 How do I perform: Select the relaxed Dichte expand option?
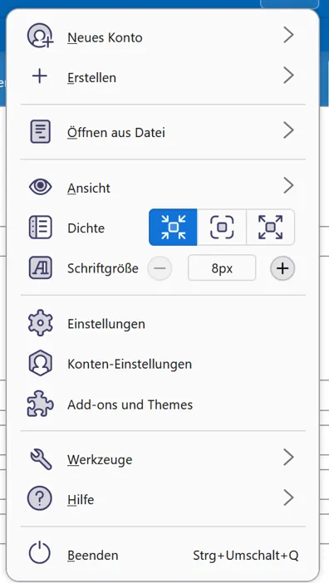tap(270, 227)
